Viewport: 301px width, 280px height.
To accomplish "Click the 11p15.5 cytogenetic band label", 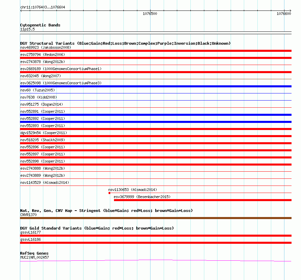I will pyautogui.click(x=27, y=29).
